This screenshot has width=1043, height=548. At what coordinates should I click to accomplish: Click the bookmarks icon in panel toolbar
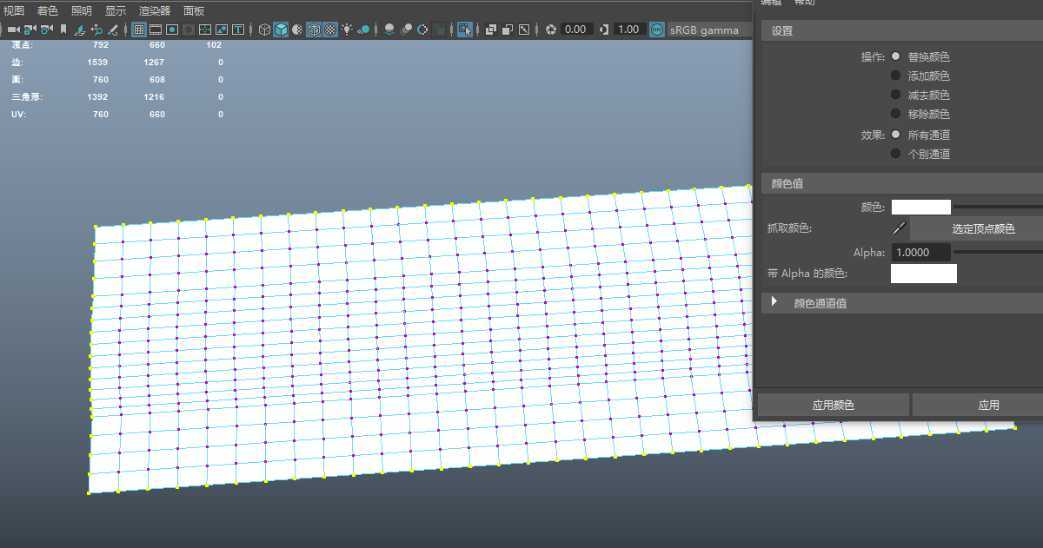click(63, 30)
